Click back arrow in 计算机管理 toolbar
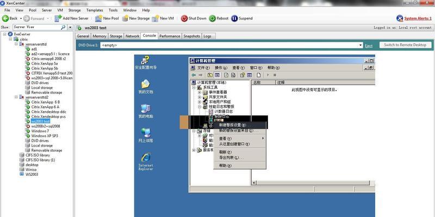Viewport: 435px width, 217px height. click(x=194, y=75)
